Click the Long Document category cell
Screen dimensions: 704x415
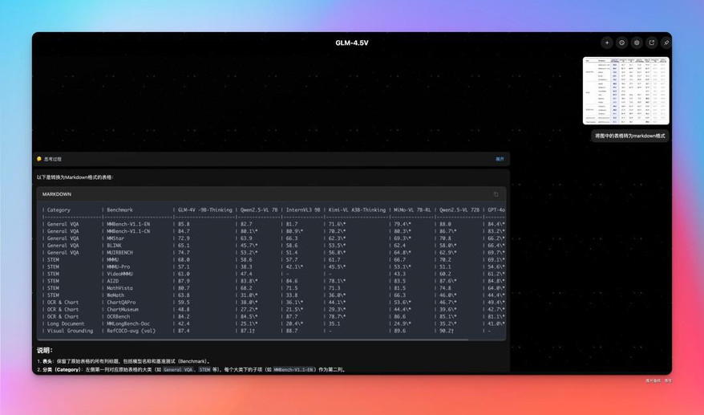pyautogui.click(x=66, y=323)
